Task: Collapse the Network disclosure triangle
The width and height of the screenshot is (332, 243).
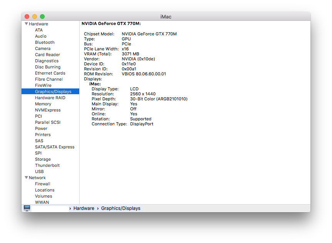Action: coord(26,178)
